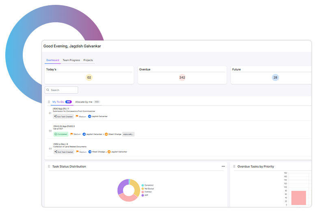Click into the Search input field

coord(63,90)
